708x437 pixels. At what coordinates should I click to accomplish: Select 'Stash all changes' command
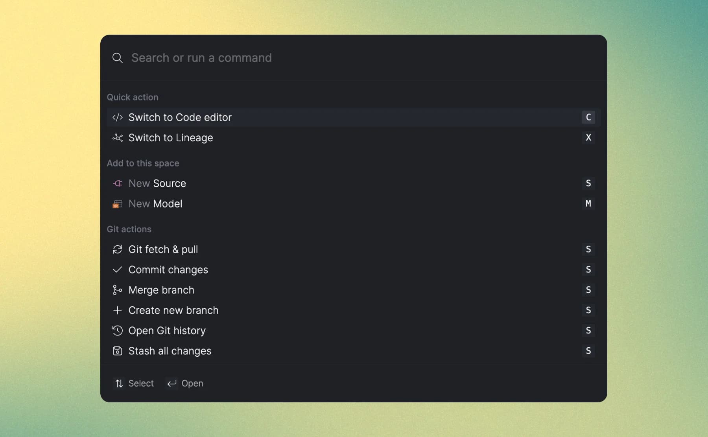click(354, 351)
